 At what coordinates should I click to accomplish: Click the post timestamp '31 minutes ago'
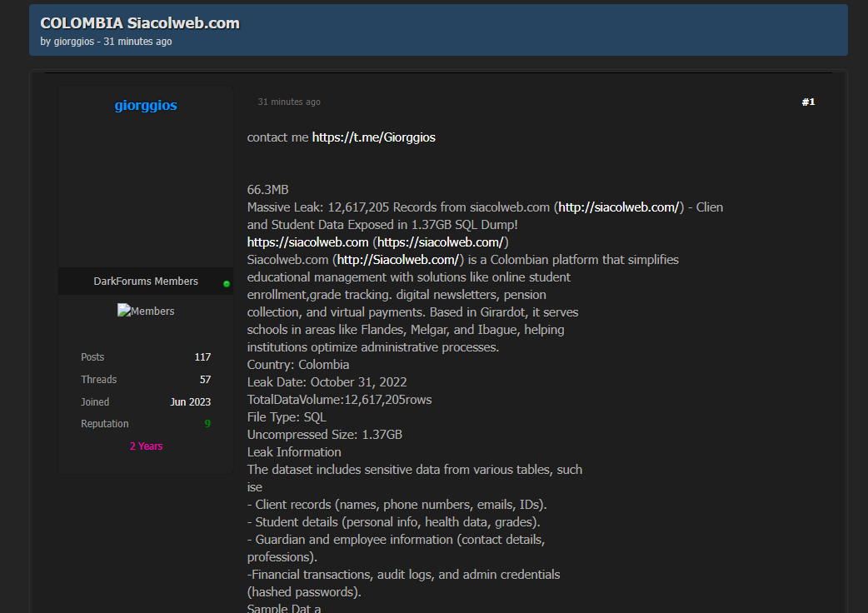[x=289, y=102]
